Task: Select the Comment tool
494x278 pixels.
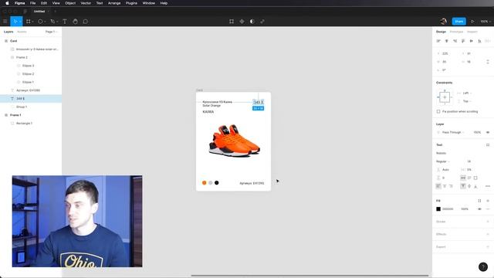Action: pyautogui.click(x=86, y=22)
